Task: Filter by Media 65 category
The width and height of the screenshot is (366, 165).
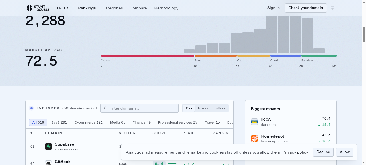Action: (x=118, y=122)
